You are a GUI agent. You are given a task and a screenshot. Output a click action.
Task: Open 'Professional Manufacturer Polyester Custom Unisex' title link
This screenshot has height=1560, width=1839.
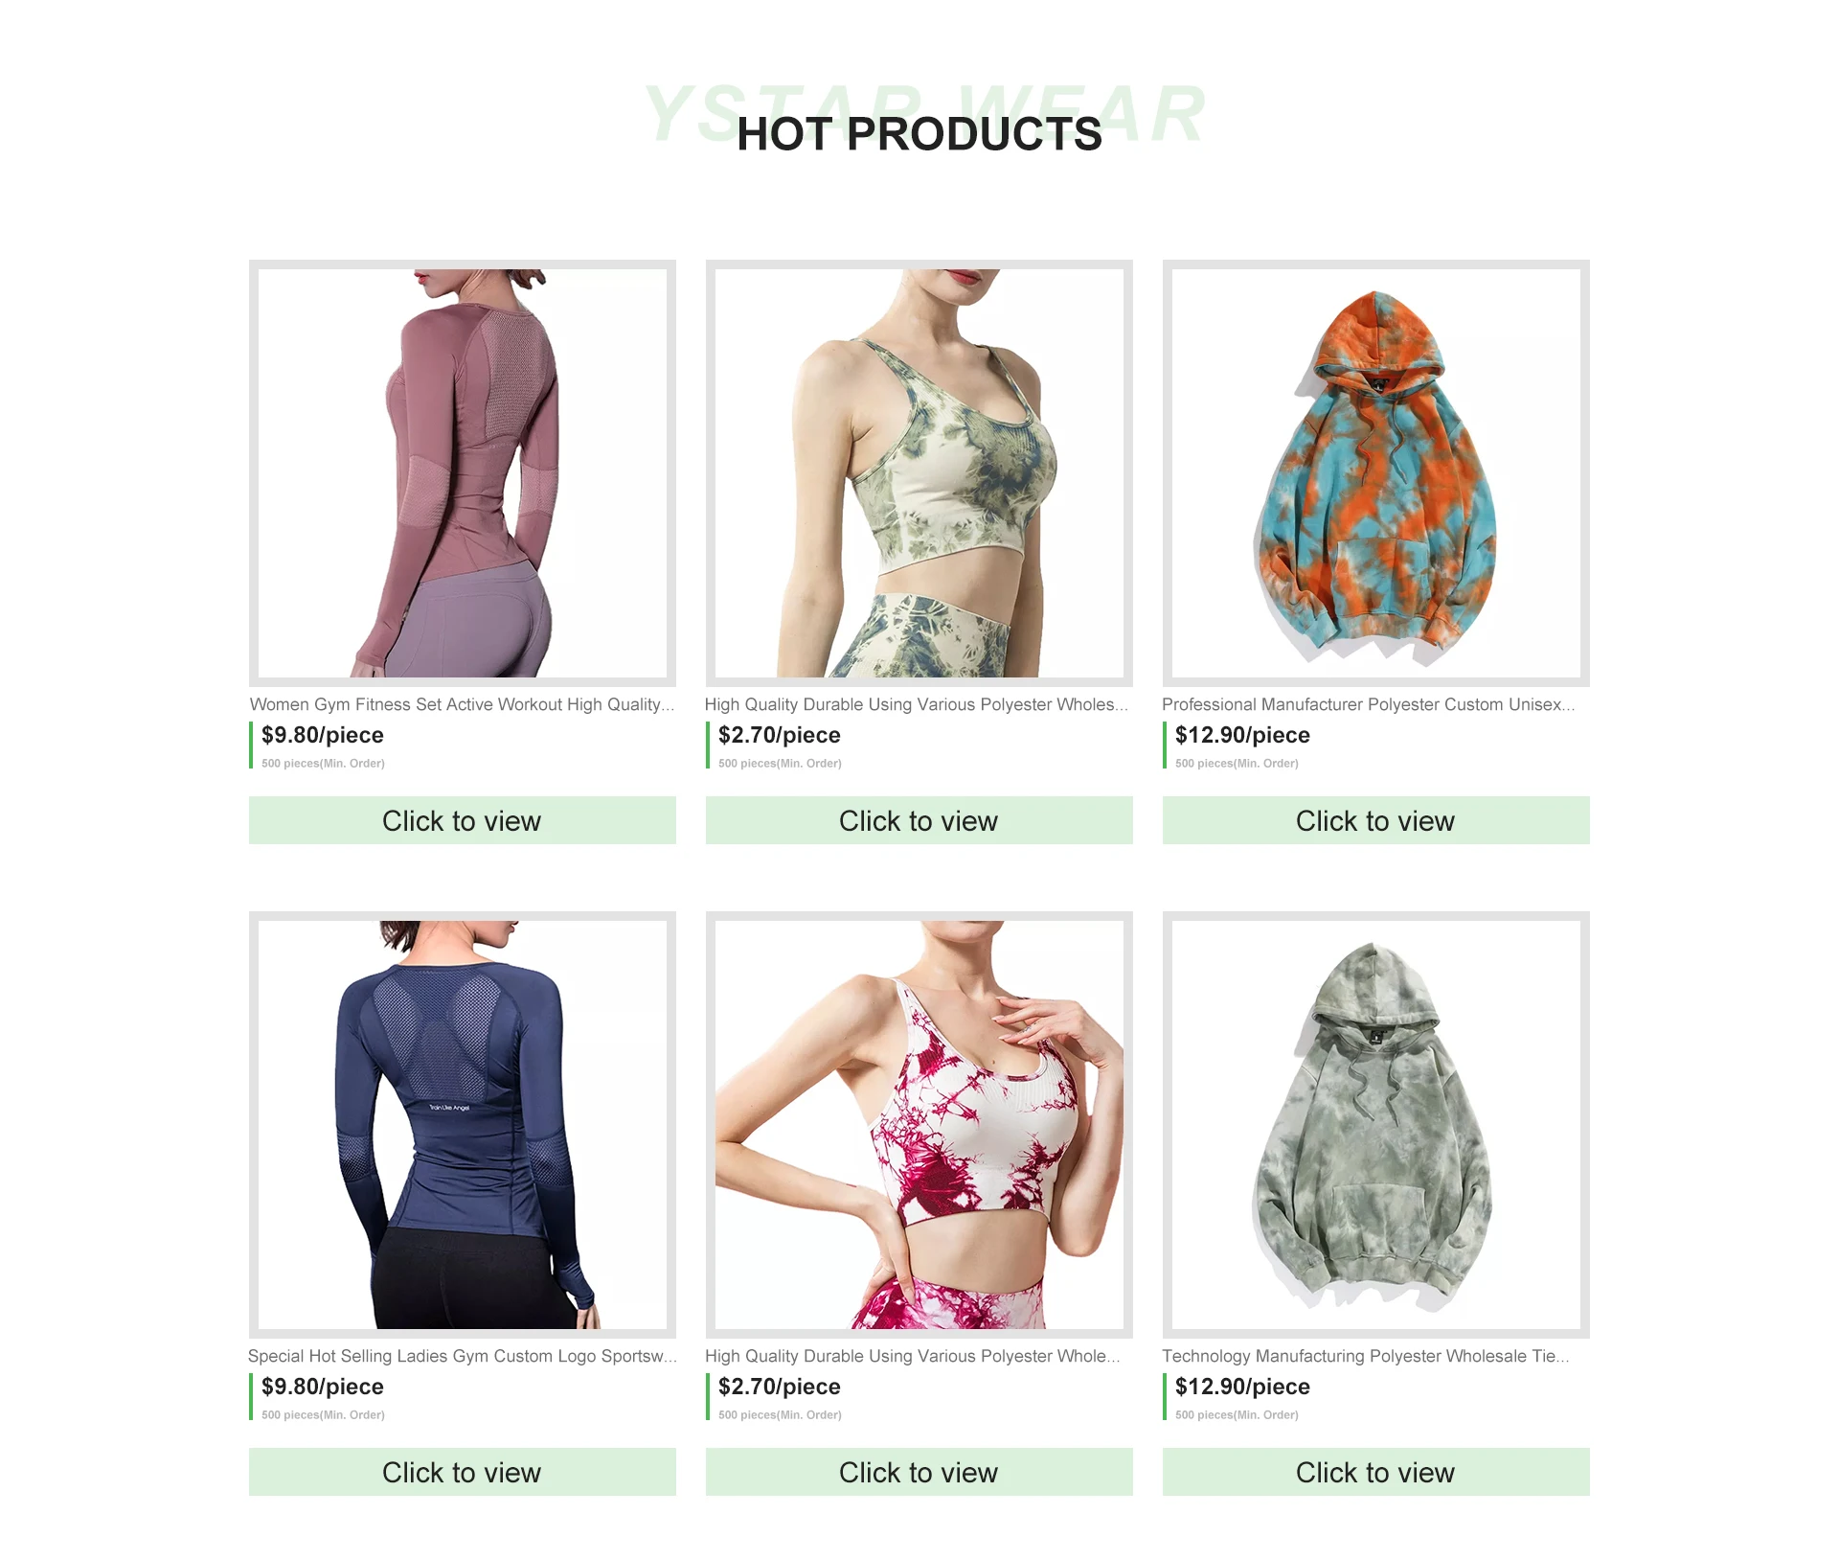[1368, 704]
